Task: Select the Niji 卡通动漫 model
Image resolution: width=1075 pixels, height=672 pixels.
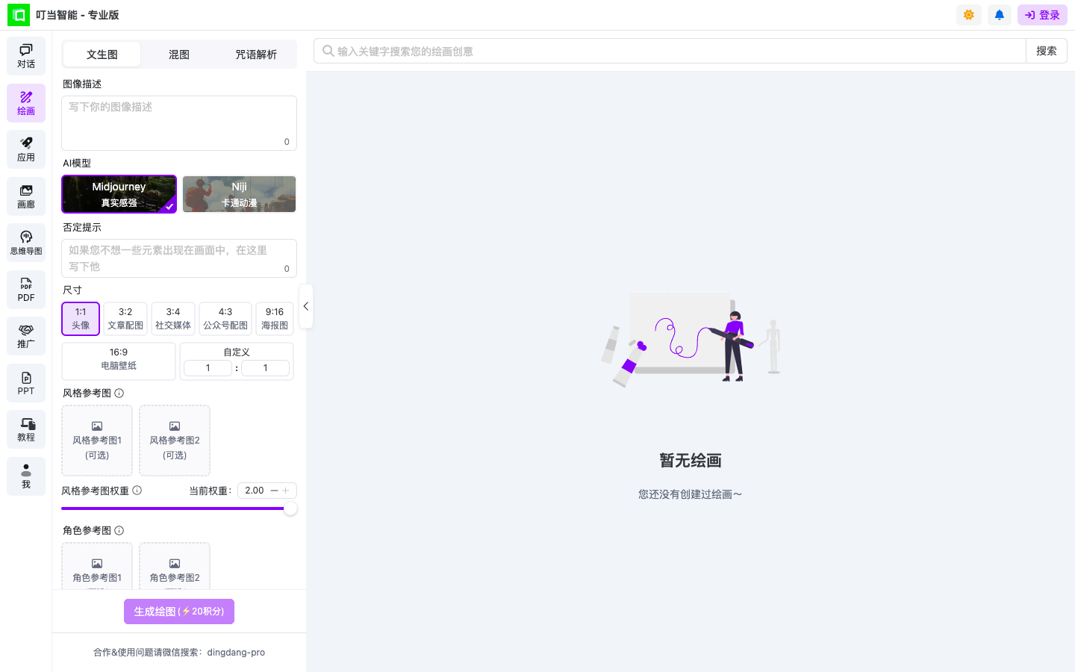Action: pyautogui.click(x=239, y=193)
